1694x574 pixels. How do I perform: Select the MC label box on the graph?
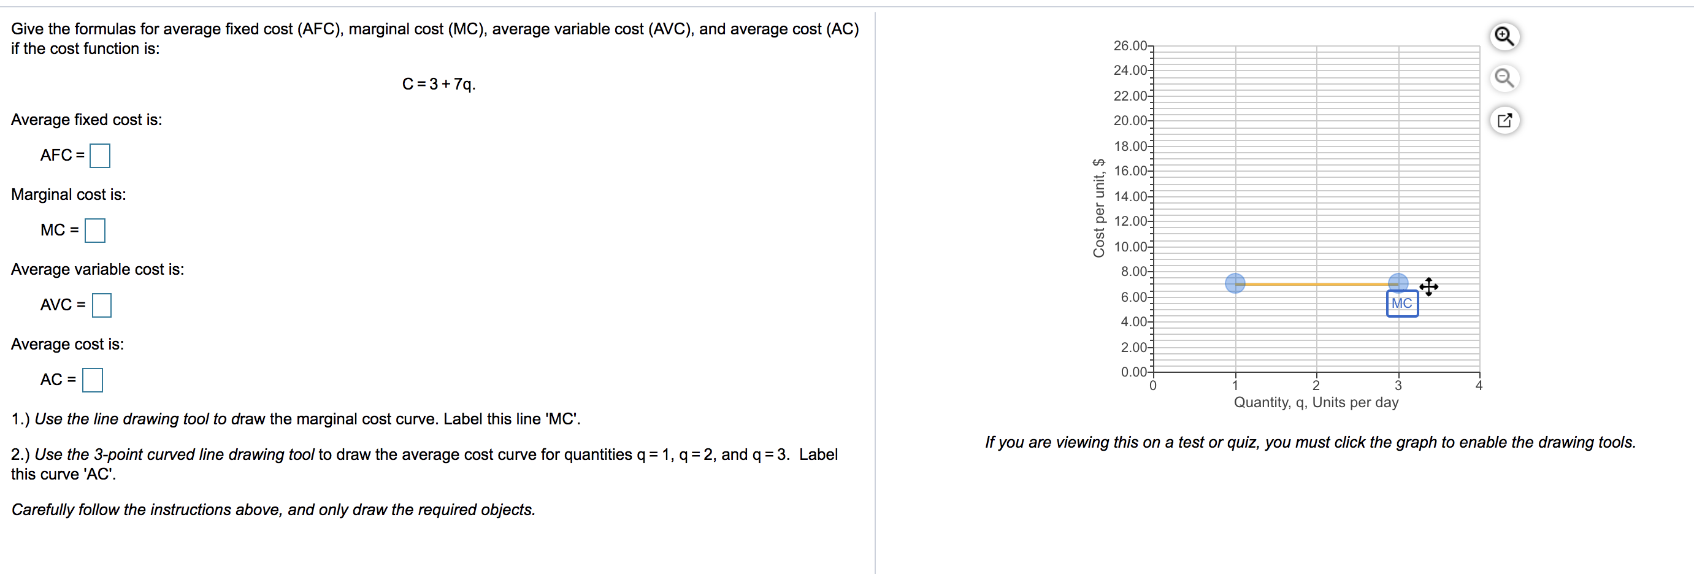(x=1401, y=303)
